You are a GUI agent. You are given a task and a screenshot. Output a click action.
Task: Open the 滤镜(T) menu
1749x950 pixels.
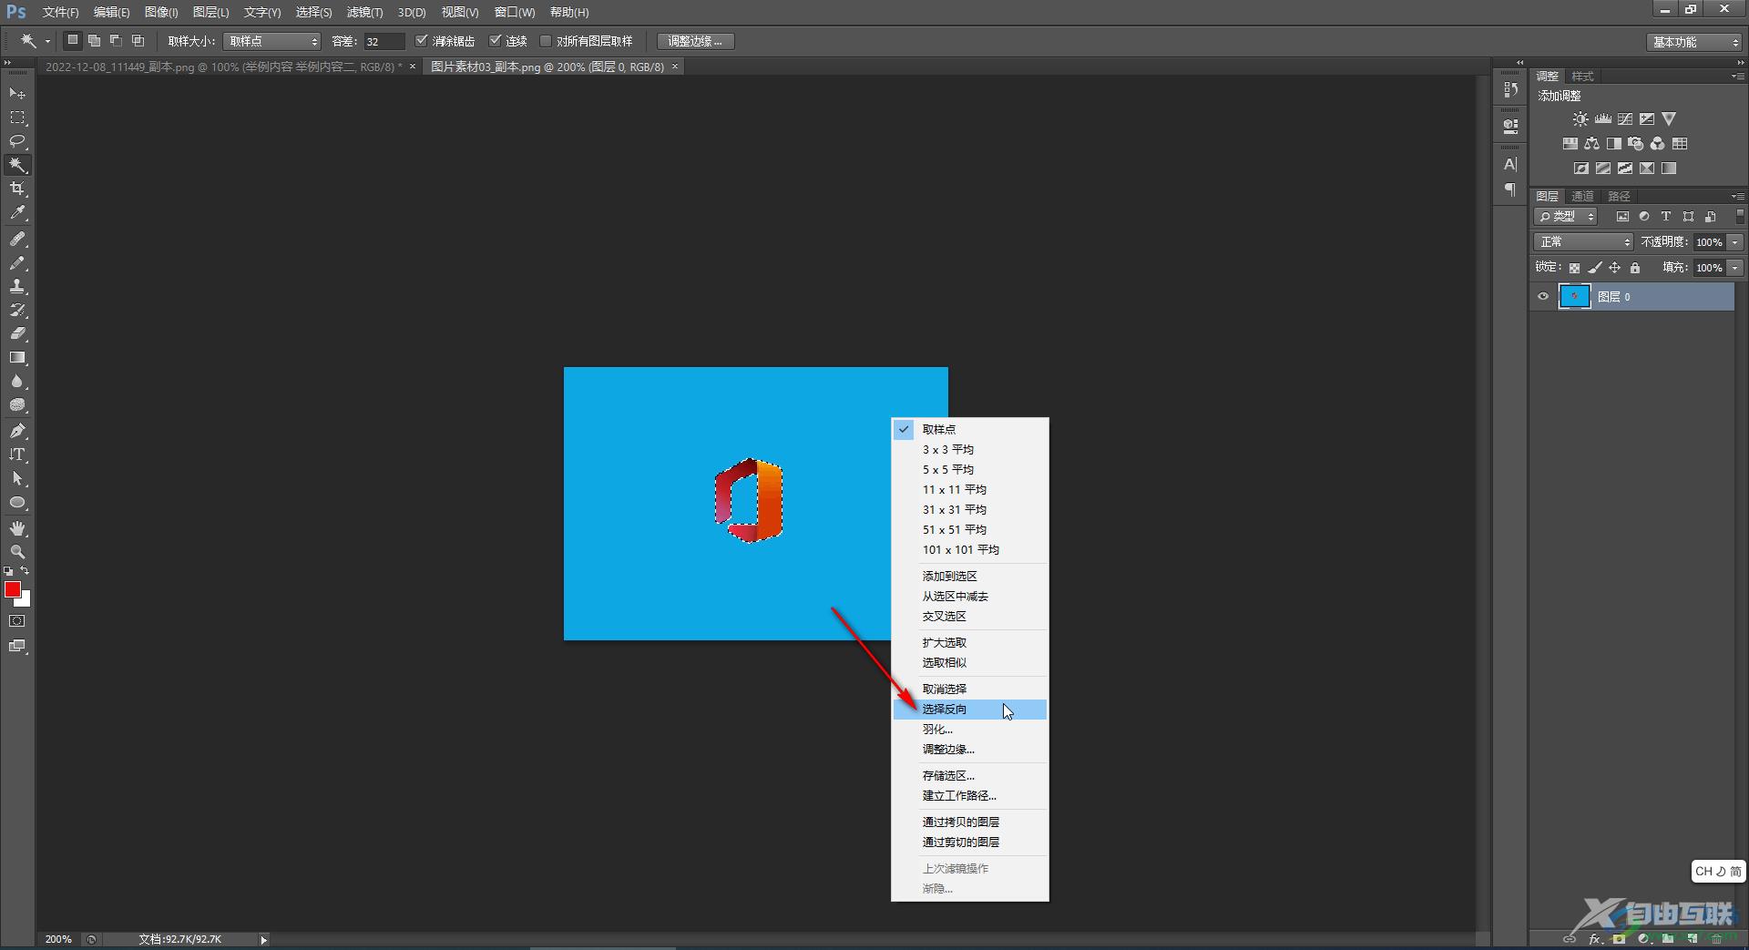click(364, 13)
